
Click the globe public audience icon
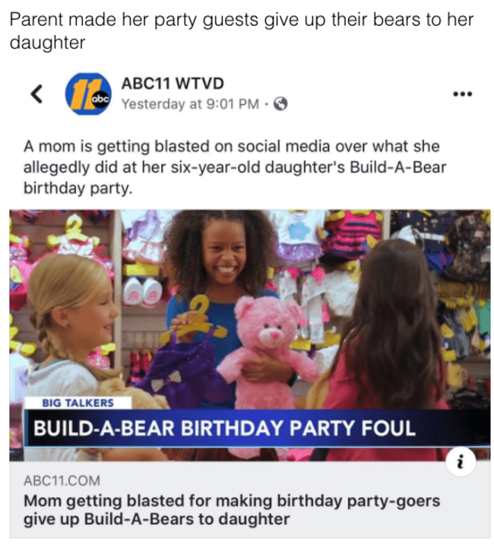[280, 103]
